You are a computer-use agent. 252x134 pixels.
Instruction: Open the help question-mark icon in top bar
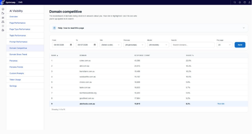tap(244, 2)
